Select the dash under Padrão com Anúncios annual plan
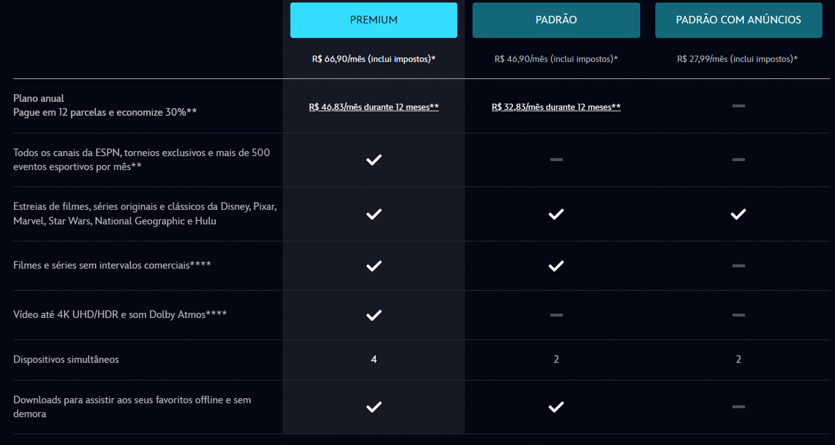 coord(738,106)
